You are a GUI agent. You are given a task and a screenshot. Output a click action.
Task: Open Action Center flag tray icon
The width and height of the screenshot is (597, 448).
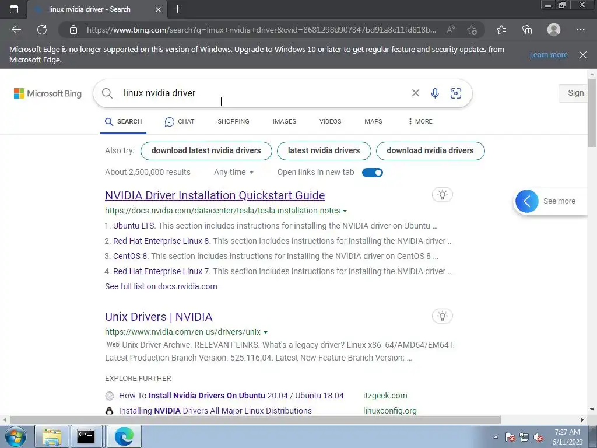pyautogui.click(x=510, y=437)
